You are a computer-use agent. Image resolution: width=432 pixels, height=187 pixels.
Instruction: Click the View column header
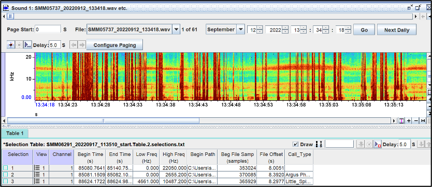tap(41, 158)
